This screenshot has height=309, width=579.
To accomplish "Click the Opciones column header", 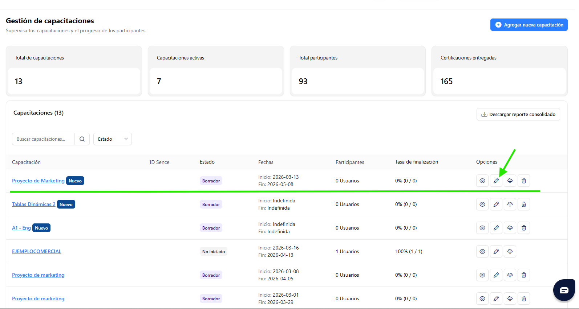I will (487, 162).
